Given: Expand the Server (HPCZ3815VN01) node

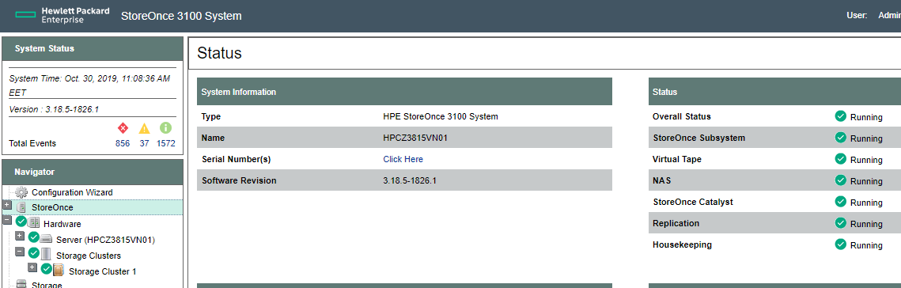Looking at the screenshot, I should click(20, 237).
